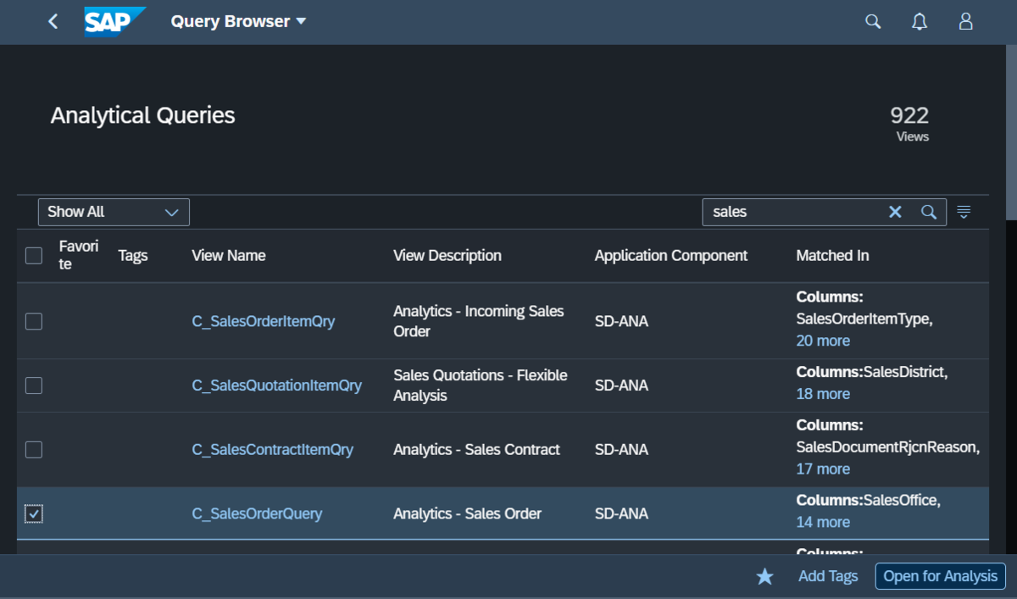Viewport: 1017px width, 599px height.
Task: Open the Query Browser app switcher dropdown
Action: [238, 21]
